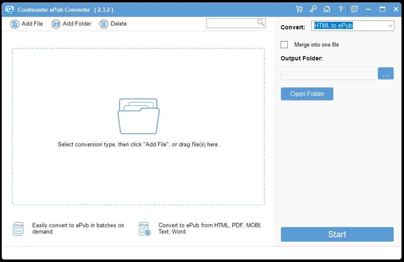Screen dimensions: 404x262
Task: Click the magnifier search icon
Action: pyautogui.click(x=261, y=23)
